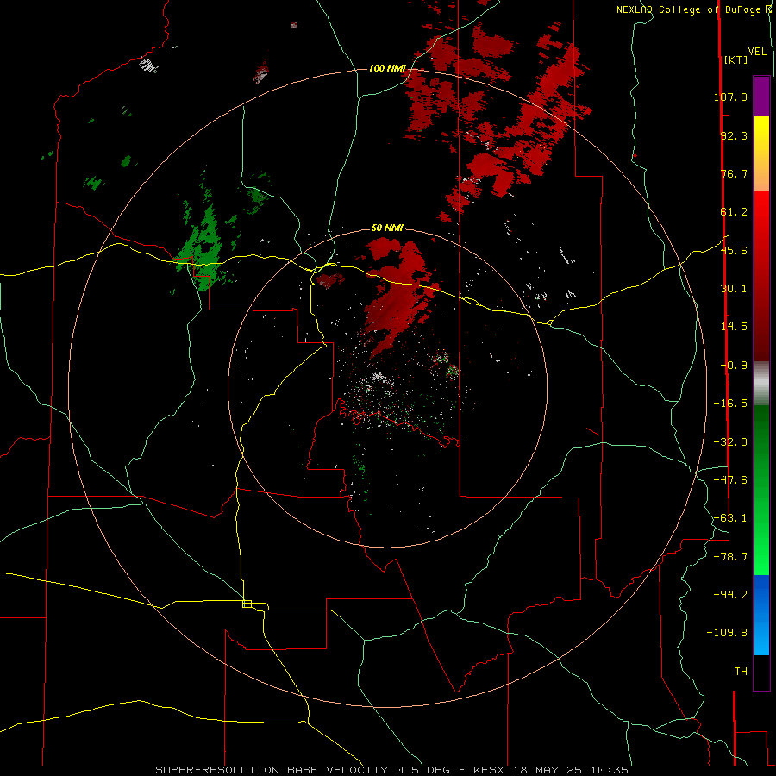Viewport: 776px width, 776px height.
Task: Select the -32.0 value on velocity scale
Action: tap(730, 442)
